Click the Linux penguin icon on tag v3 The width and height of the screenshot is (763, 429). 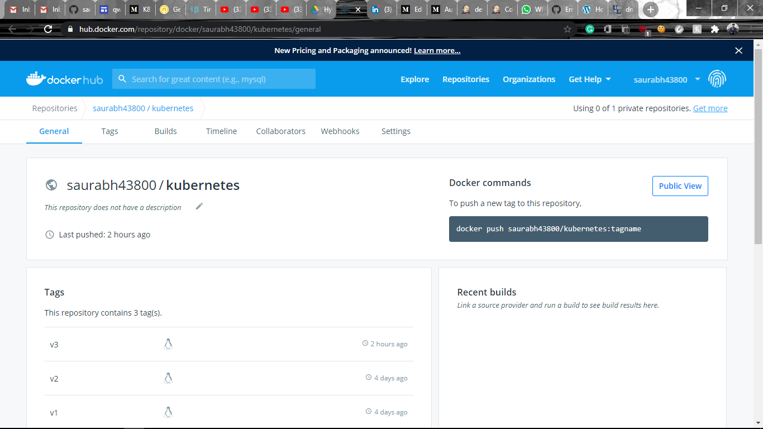click(168, 344)
